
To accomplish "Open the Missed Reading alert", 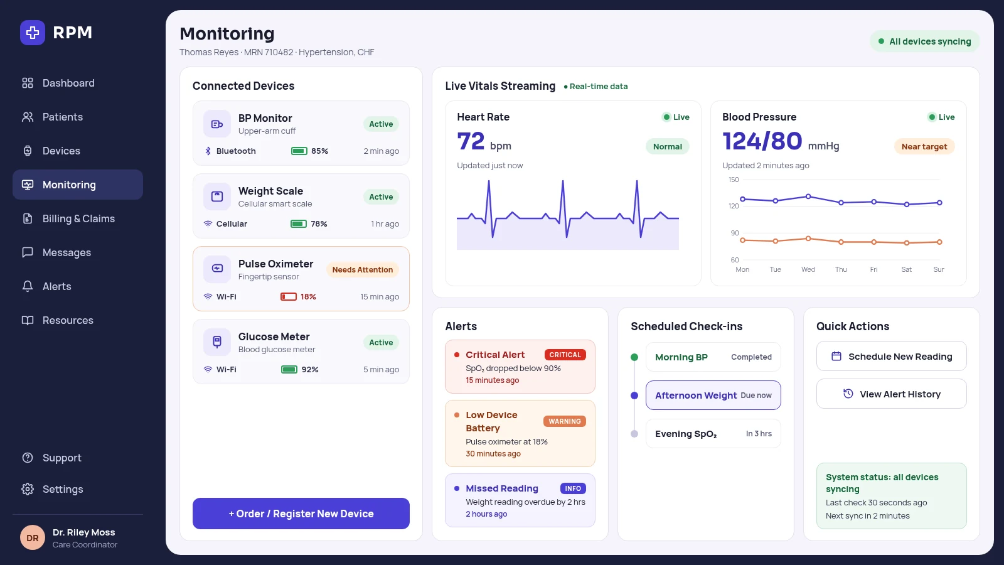I will (x=520, y=500).
